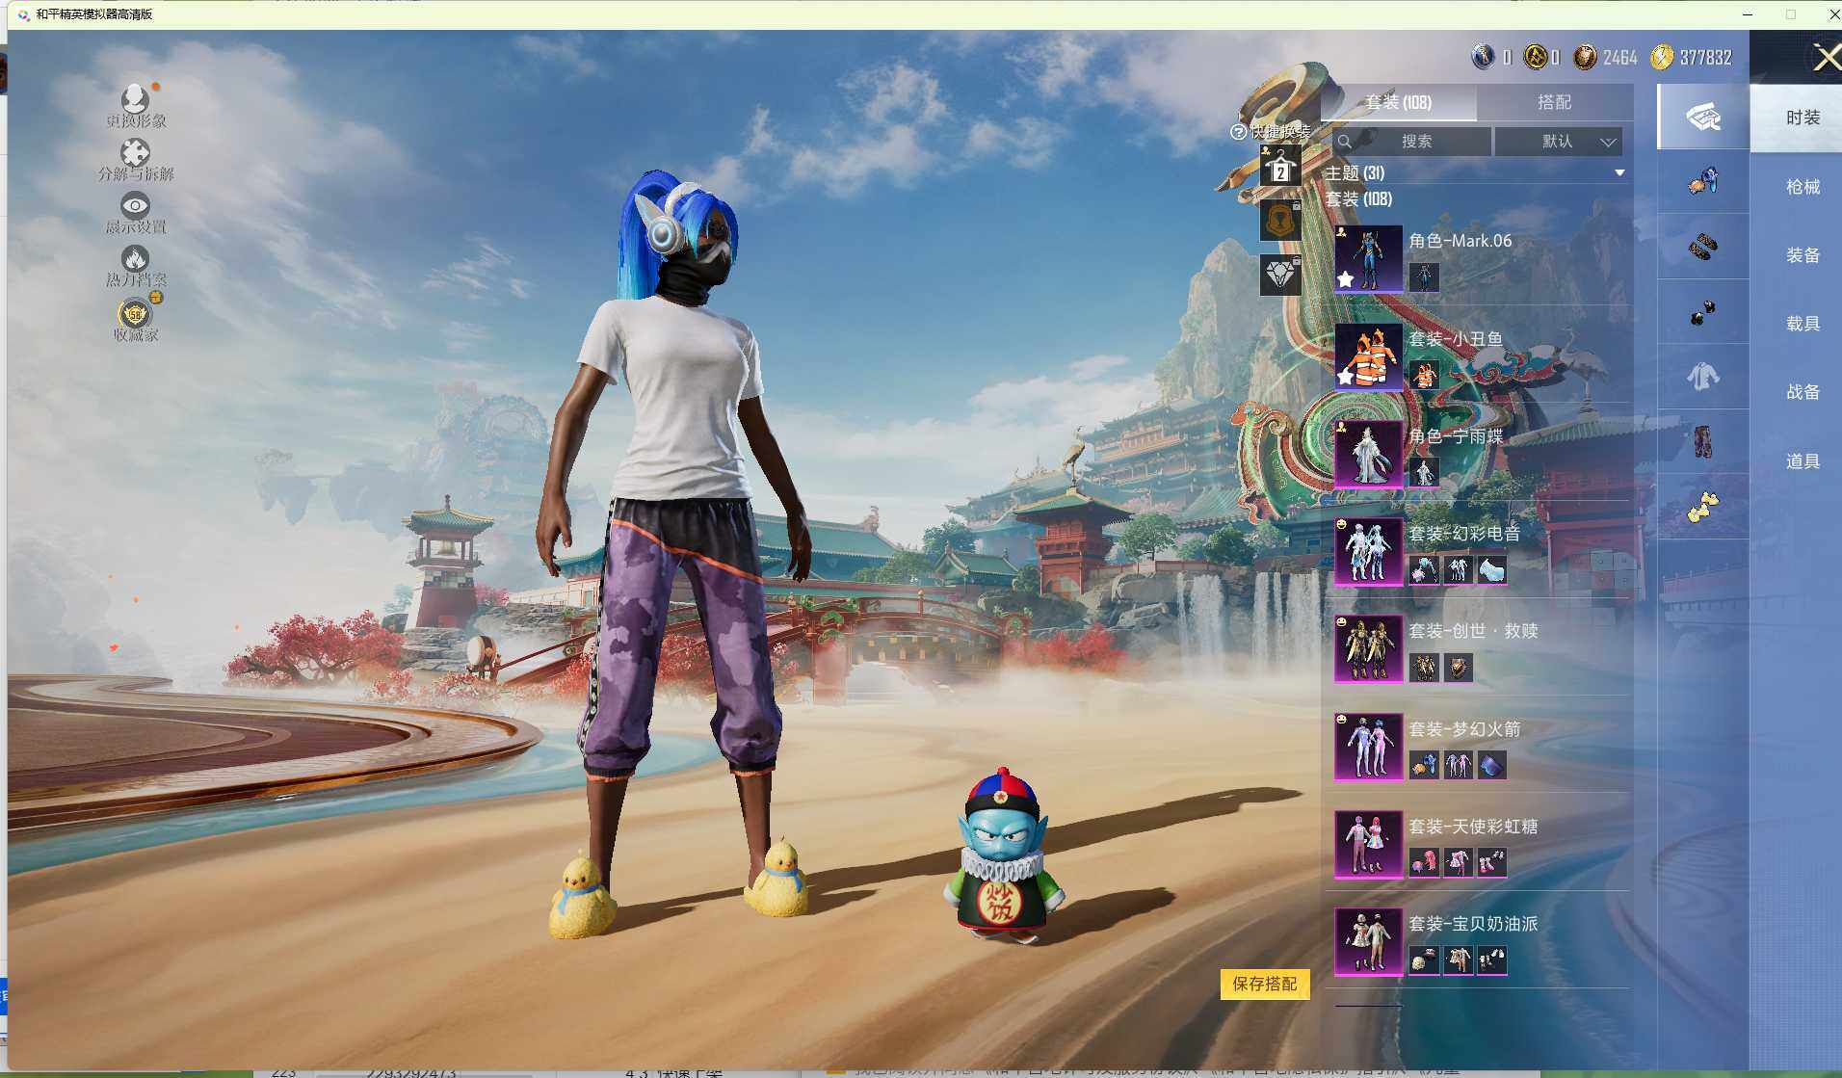Select the 套装-创世·救赎 outfit thumbnail
This screenshot has height=1078, width=1842.
(x=1368, y=648)
